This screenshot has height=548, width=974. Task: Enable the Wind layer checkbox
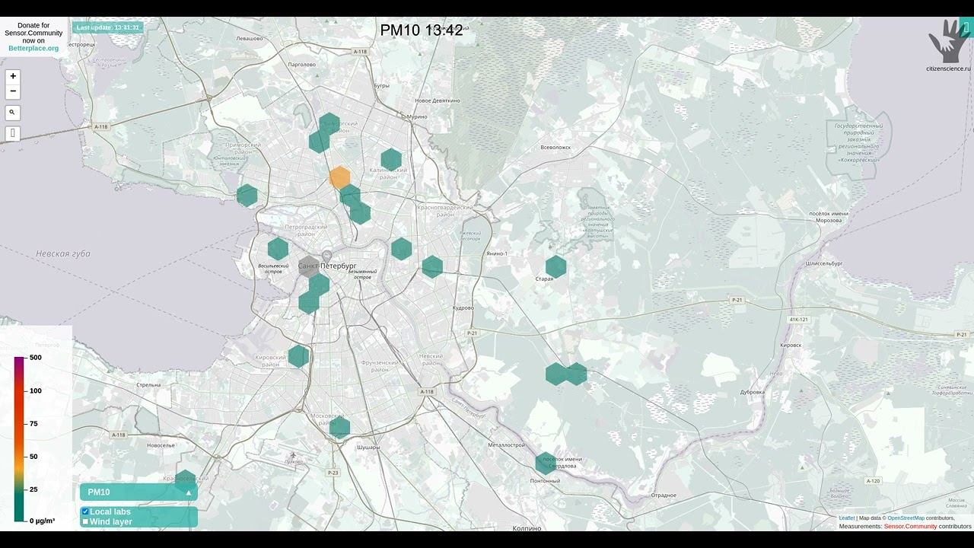tap(85, 522)
